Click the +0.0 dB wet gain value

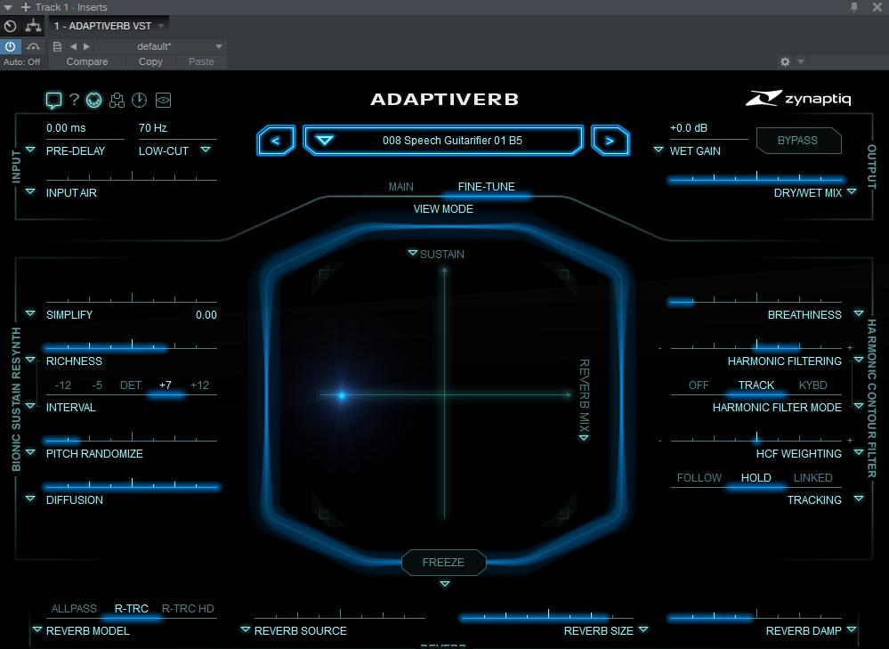(x=689, y=128)
